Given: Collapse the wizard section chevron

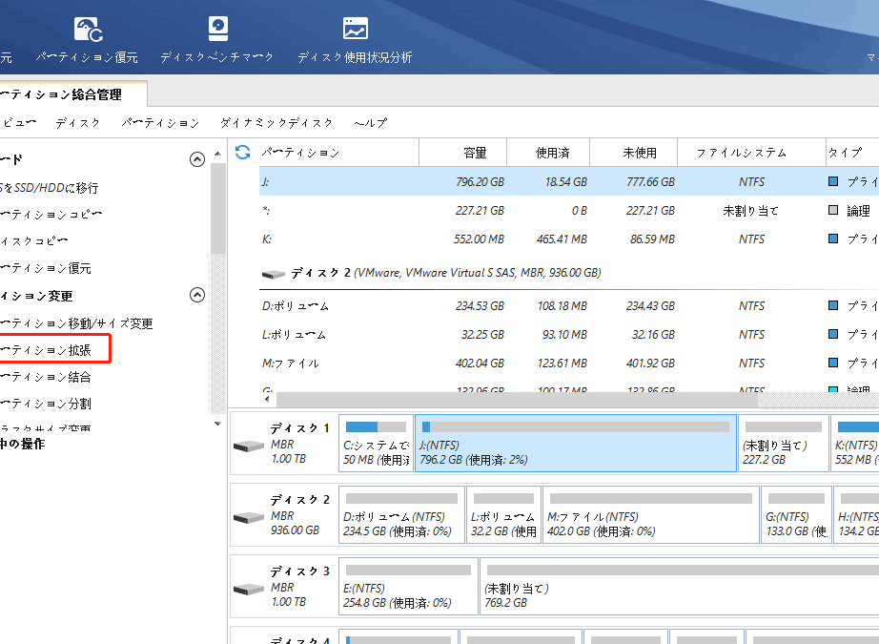Looking at the screenshot, I should [197, 159].
